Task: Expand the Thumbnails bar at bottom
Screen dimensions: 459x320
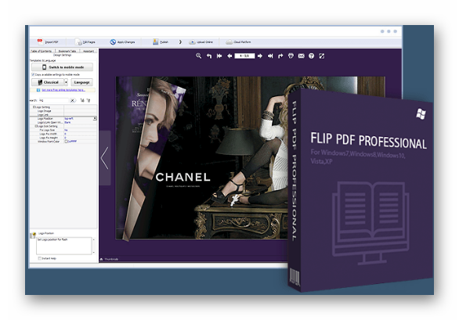Action: pyautogui.click(x=109, y=259)
